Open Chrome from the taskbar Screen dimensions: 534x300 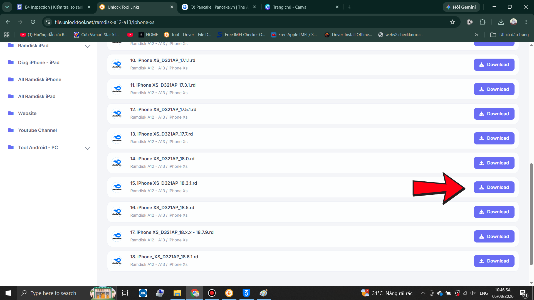[x=195, y=293]
